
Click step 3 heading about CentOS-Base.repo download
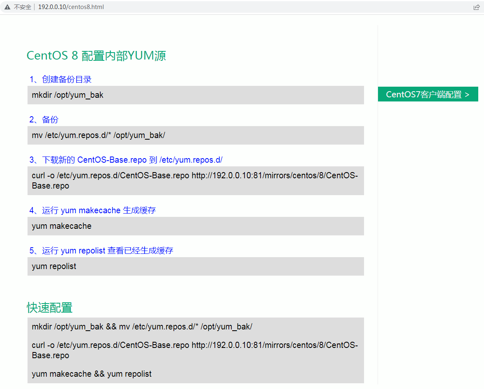[x=126, y=160]
